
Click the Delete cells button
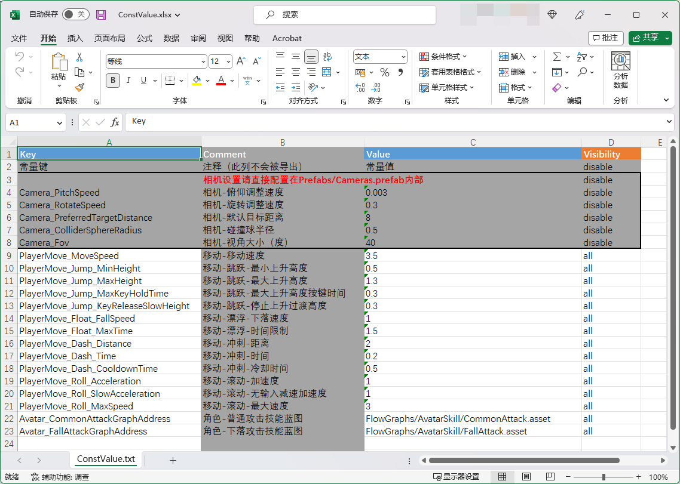pos(512,72)
